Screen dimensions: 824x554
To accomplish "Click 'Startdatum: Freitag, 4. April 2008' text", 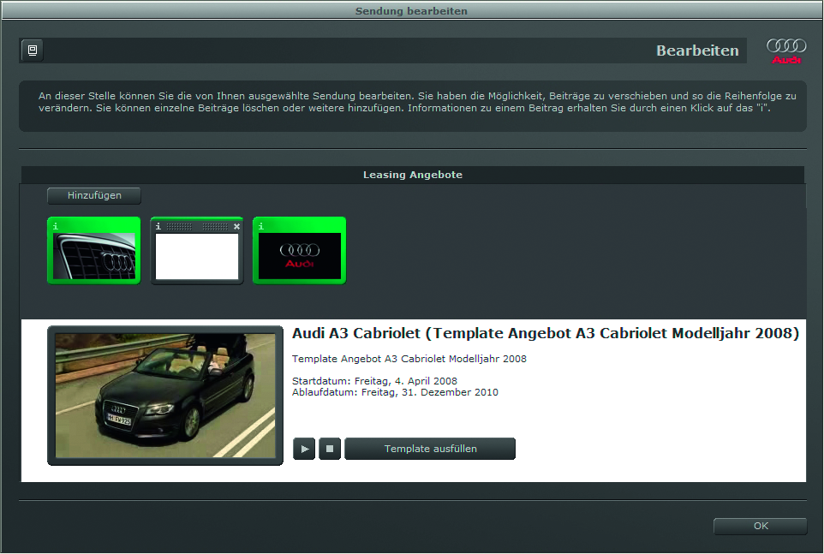I will (374, 381).
